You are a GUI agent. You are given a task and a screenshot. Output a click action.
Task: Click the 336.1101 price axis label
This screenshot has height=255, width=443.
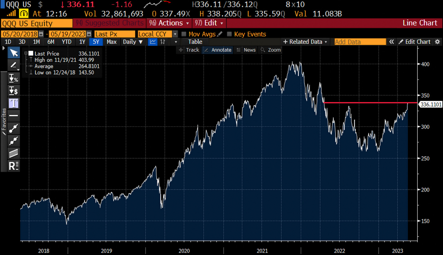430,104
